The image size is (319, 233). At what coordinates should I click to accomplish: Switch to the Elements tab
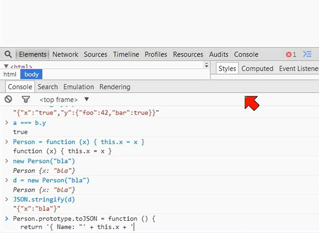coord(33,54)
